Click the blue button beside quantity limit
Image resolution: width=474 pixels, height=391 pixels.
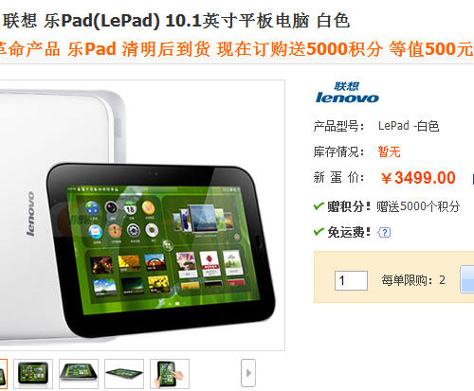(467, 279)
